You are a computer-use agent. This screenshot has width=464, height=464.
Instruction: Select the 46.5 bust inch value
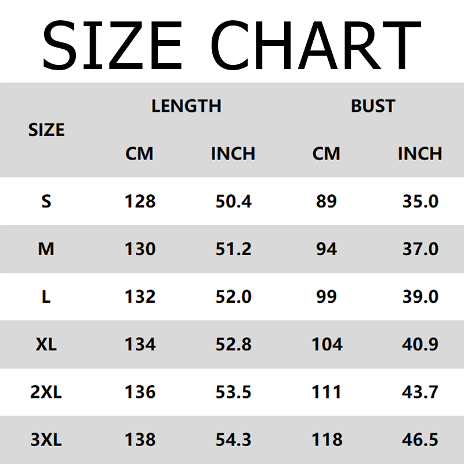coord(420,440)
